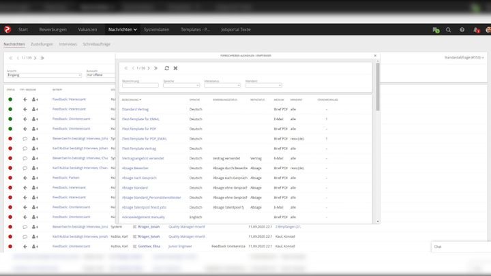The height and width of the screenshot is (276, 491).
Task: Click person icon in Feedback: Parken row
Action: [35, 178]
